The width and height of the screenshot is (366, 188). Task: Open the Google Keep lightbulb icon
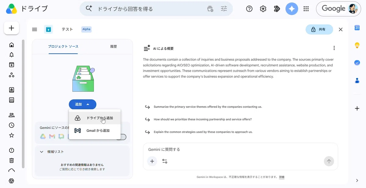(357, 45)
